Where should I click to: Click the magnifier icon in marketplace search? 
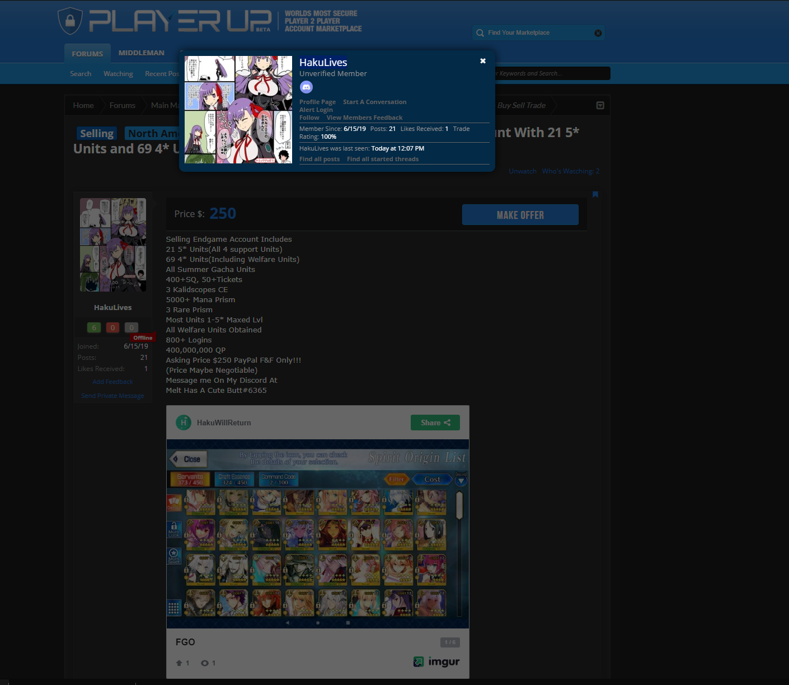(480, 33)
